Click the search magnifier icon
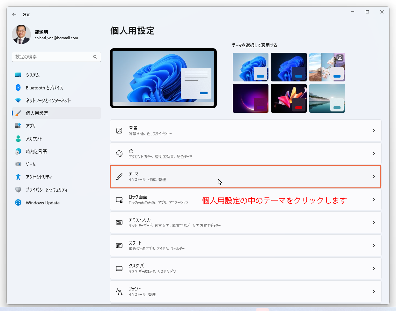The height and width of the screenshot is (311, 396). 95,57
